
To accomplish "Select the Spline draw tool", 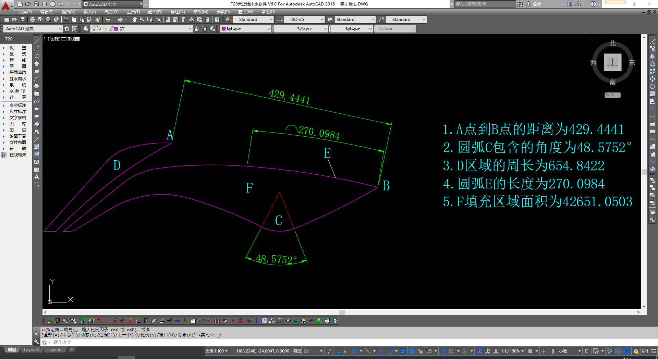I will point(37,101).
